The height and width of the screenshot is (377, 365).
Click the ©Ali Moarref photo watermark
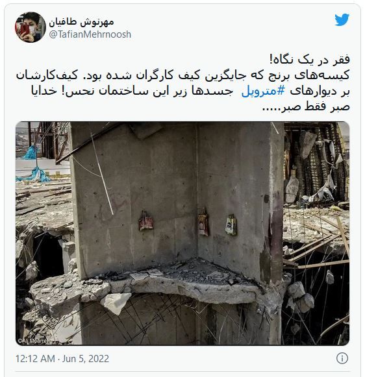pos(32,341)
